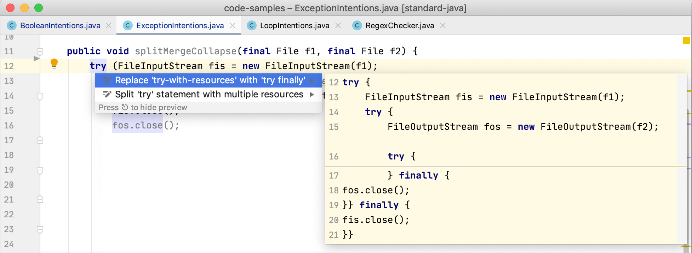Click fos.close() on line 16
The height and width of the screenshot is (253, 692).
(145, 125)
